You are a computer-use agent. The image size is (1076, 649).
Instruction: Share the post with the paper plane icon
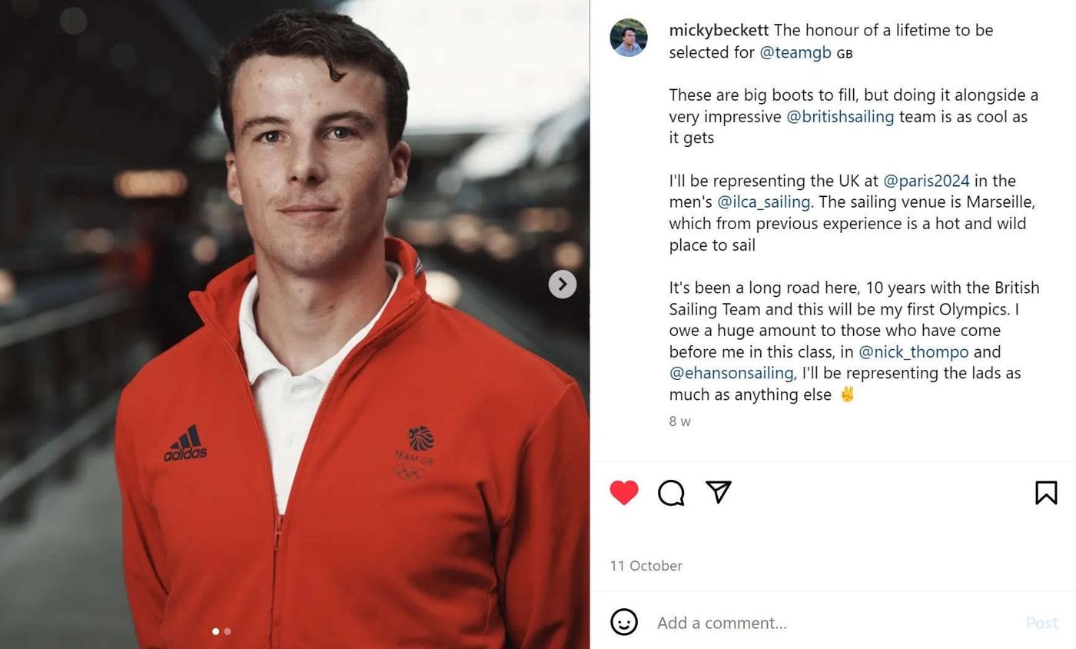point(718,492)
